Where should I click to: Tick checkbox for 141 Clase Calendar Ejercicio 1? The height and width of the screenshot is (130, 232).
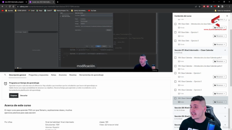point(175,73)
